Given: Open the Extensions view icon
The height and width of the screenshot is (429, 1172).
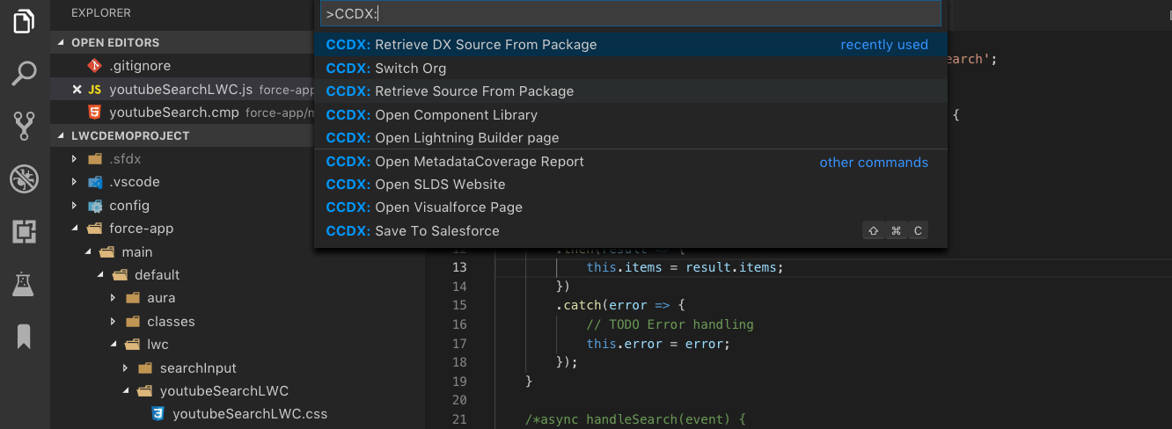Looking at the screenshot, I should coord(25,232).
